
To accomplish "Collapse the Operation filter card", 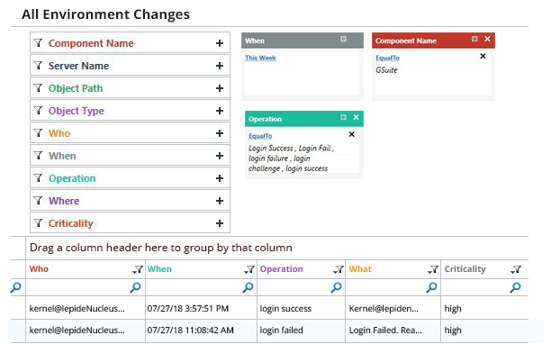I will tap(343, 117).
